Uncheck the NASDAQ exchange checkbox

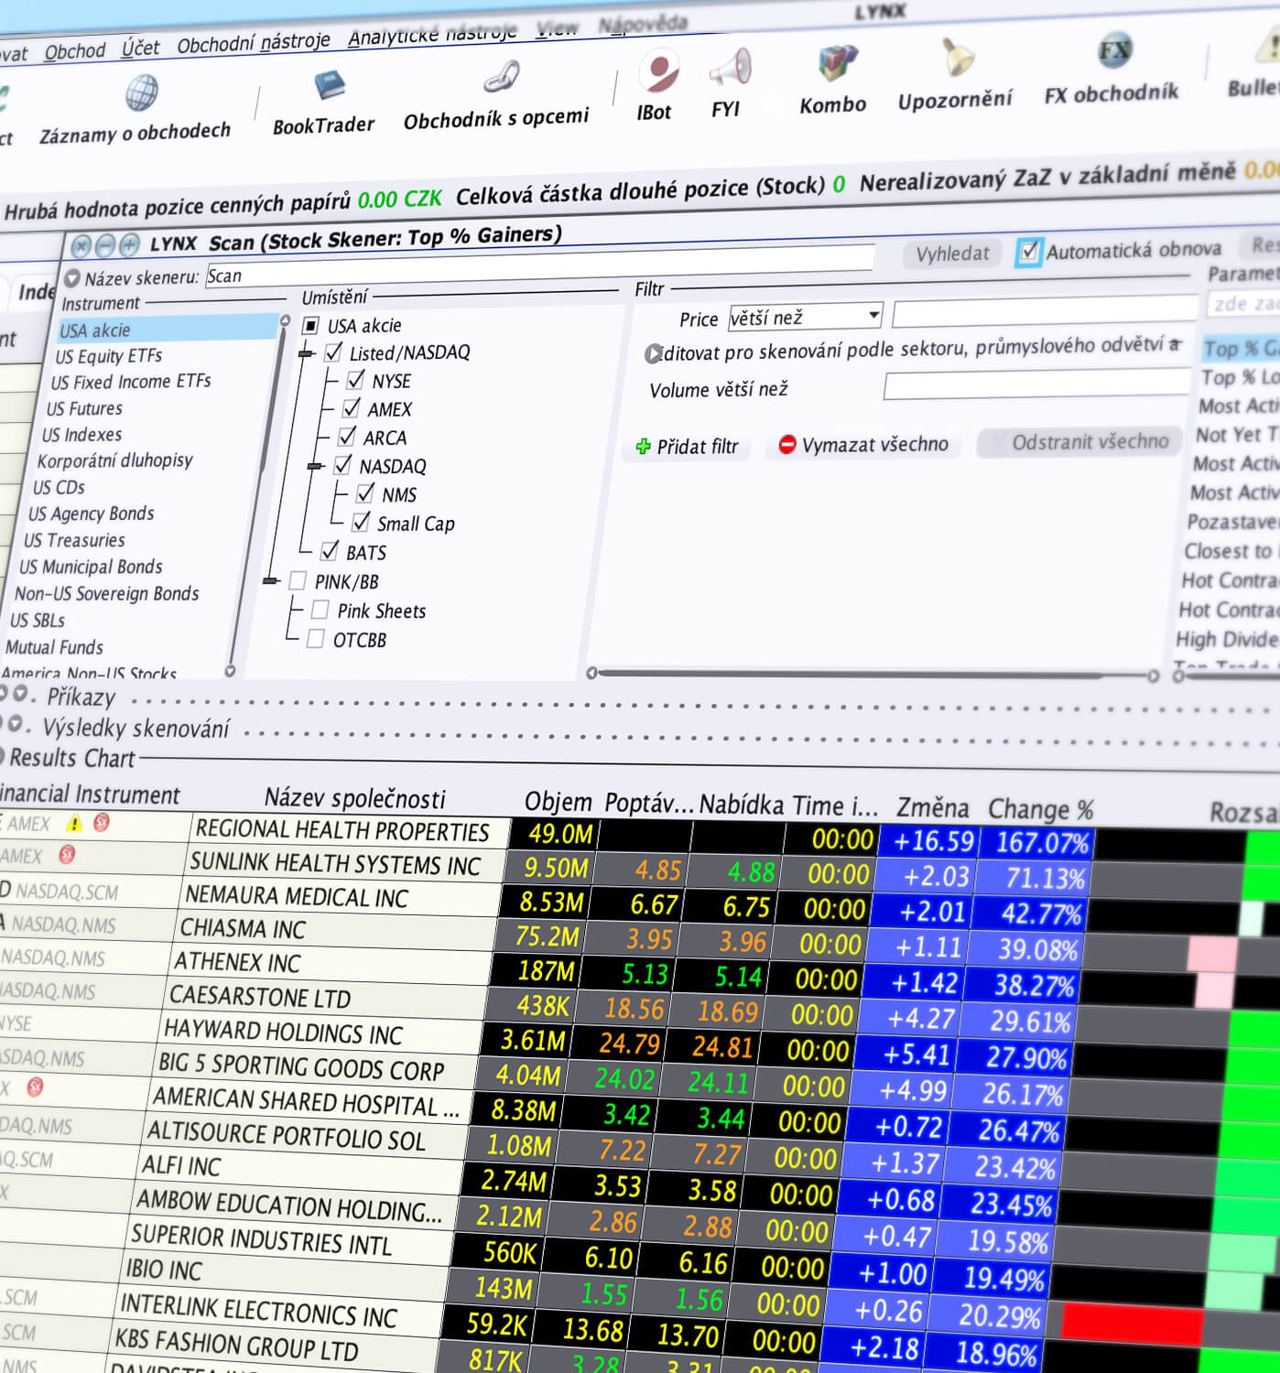pos(342,465)
